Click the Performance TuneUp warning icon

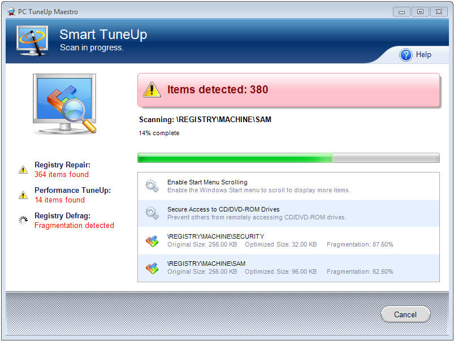pyautogui.click(x=23, y=195)
